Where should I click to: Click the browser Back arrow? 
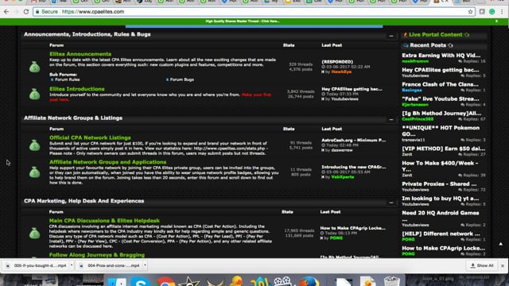6,12
